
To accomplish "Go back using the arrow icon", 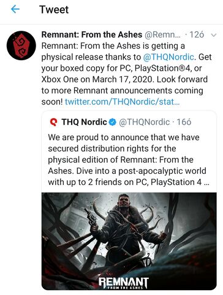I will click(15, 9).
